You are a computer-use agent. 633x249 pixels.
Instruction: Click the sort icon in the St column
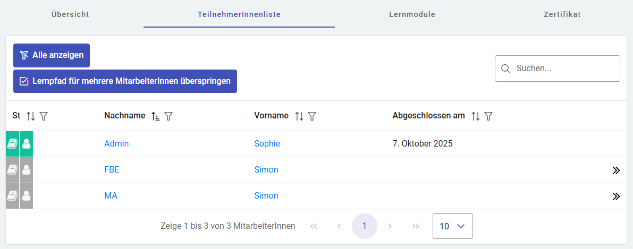pos(31,116)
